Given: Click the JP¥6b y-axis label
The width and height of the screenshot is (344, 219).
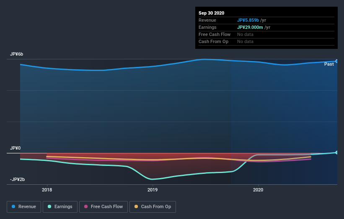Looking at the screenshot, I should [x=16, y=54].
